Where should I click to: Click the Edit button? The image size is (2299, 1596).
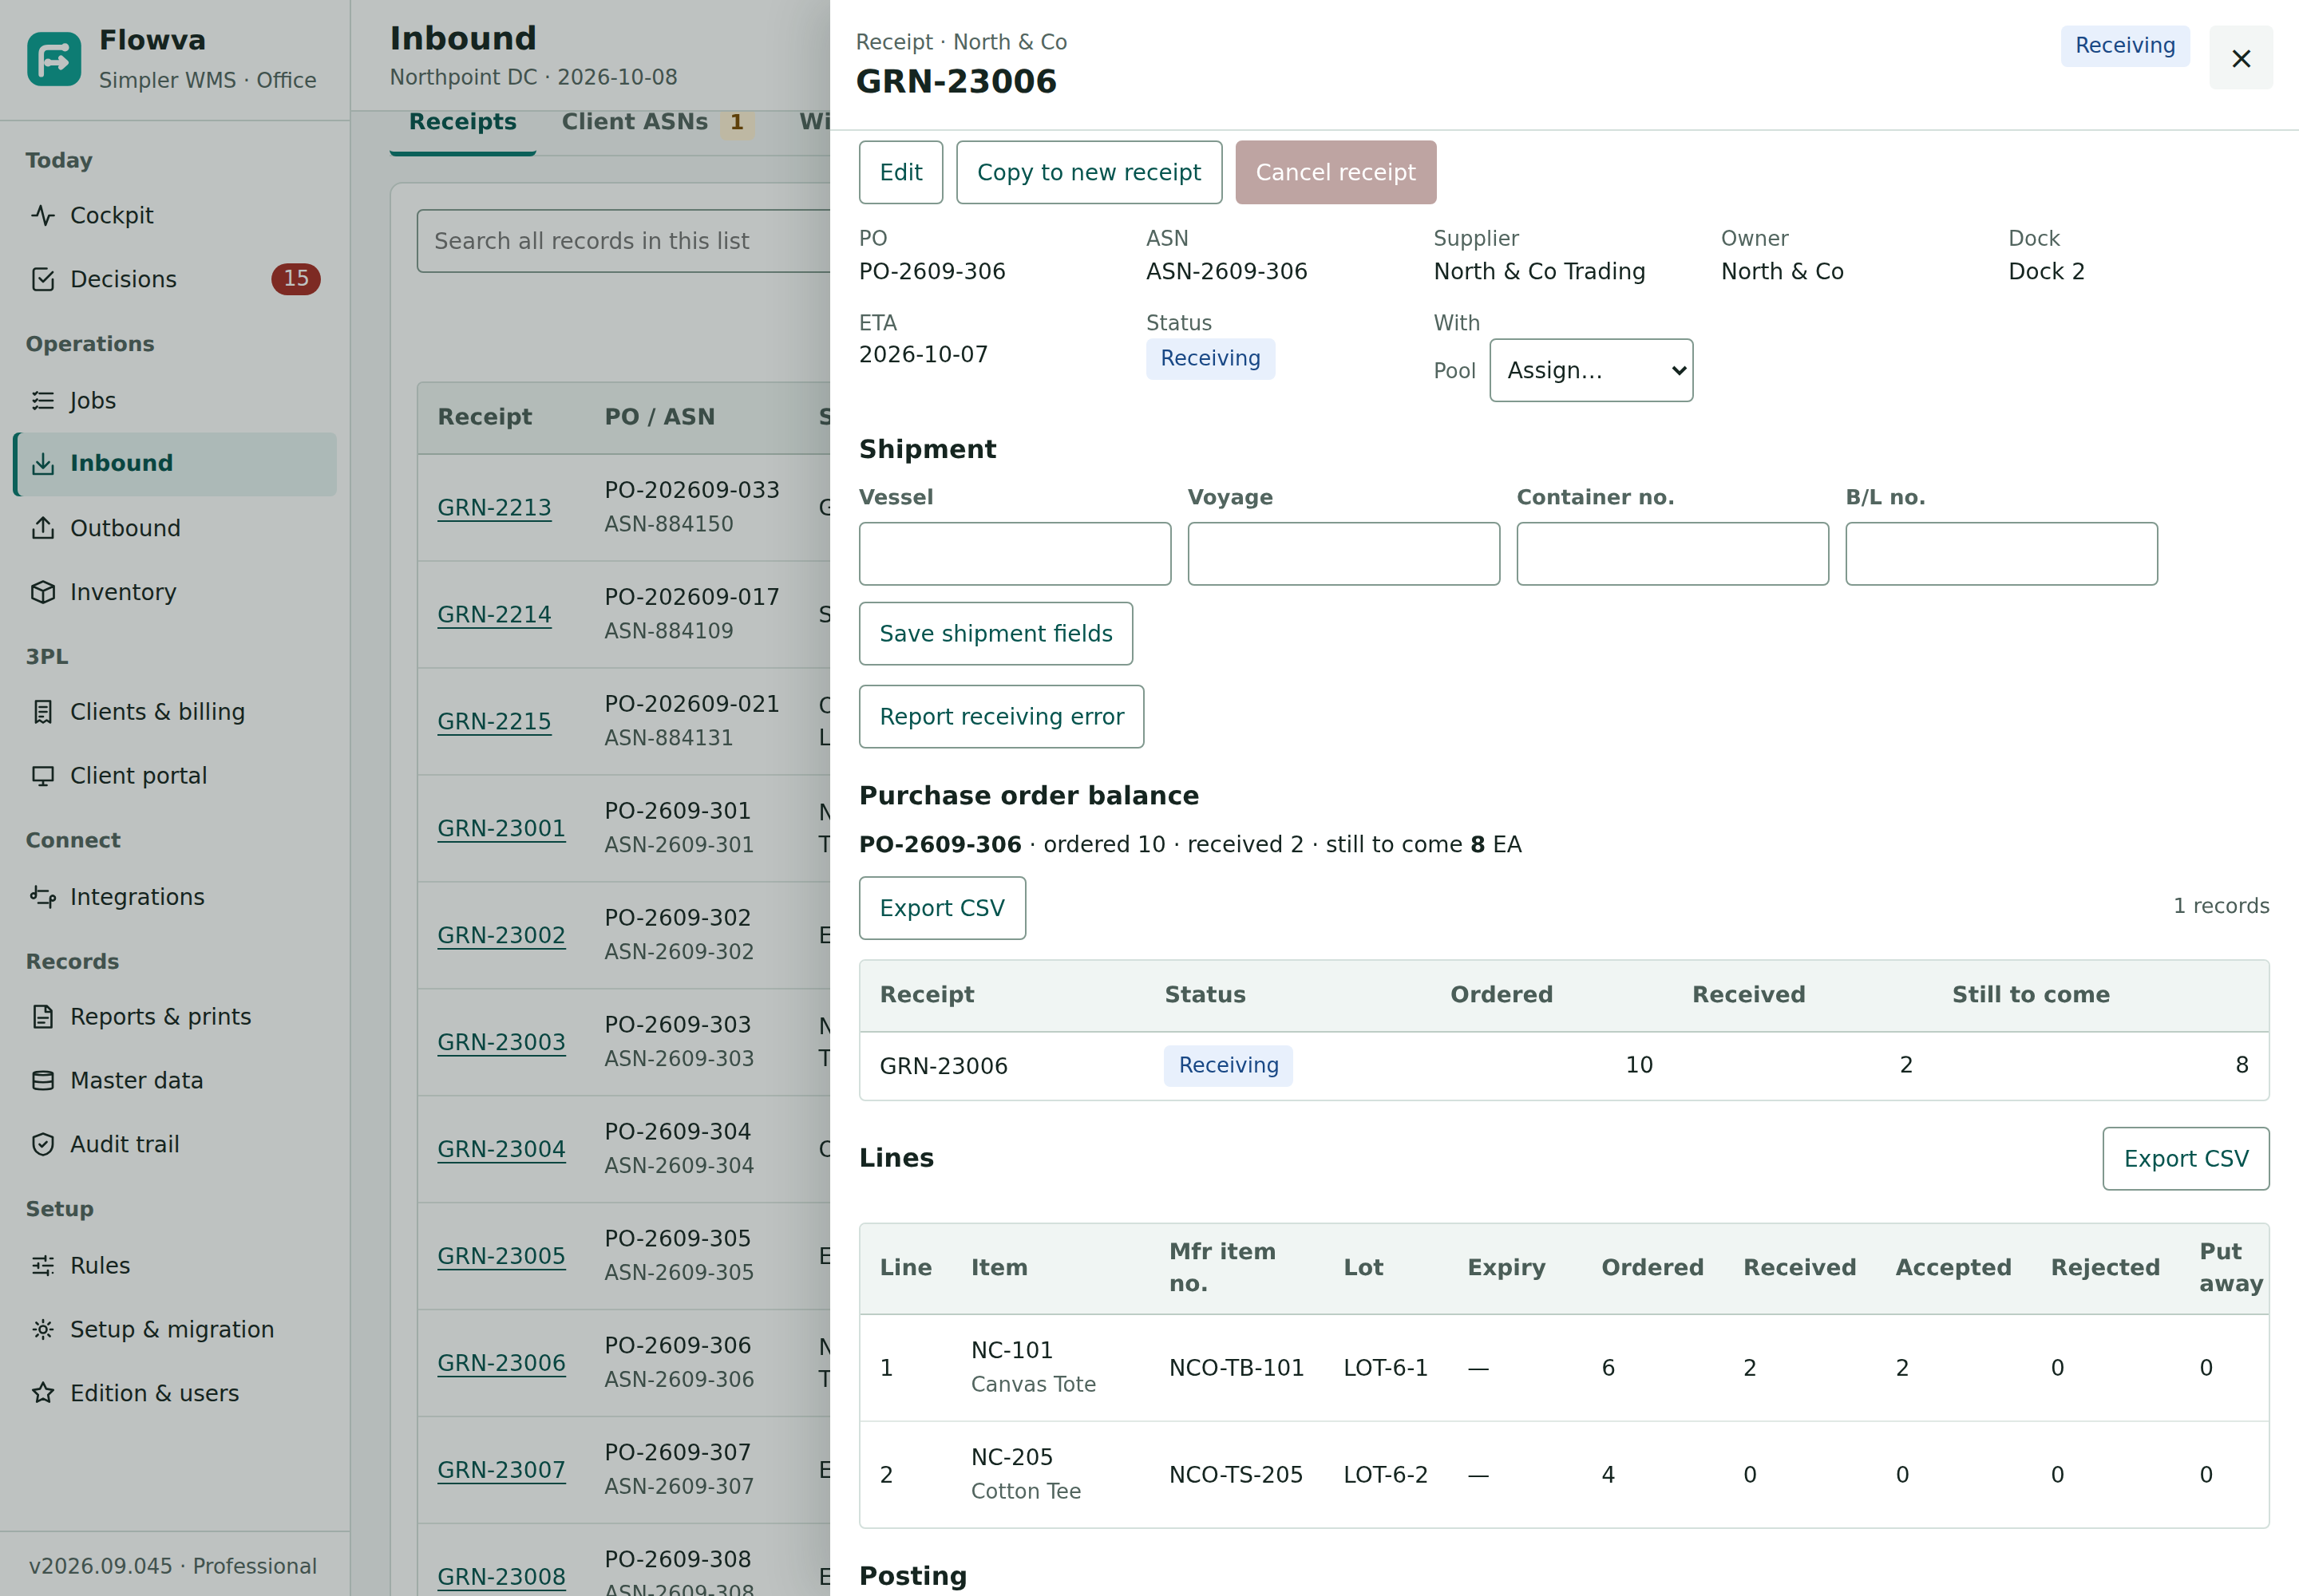point(900,172)
